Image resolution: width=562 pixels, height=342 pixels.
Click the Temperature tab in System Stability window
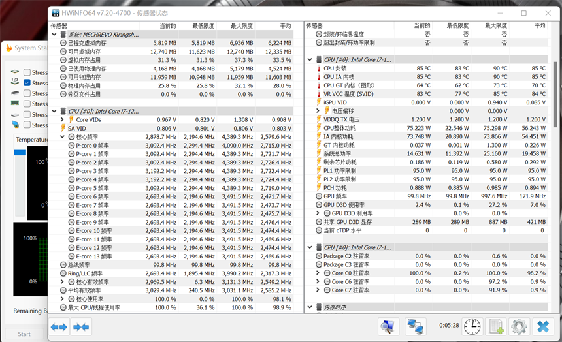[31, 140]
